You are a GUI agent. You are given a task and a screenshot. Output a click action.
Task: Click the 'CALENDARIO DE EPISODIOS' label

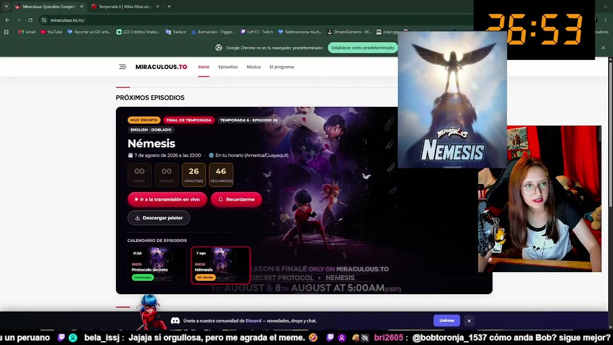(157, 241)
